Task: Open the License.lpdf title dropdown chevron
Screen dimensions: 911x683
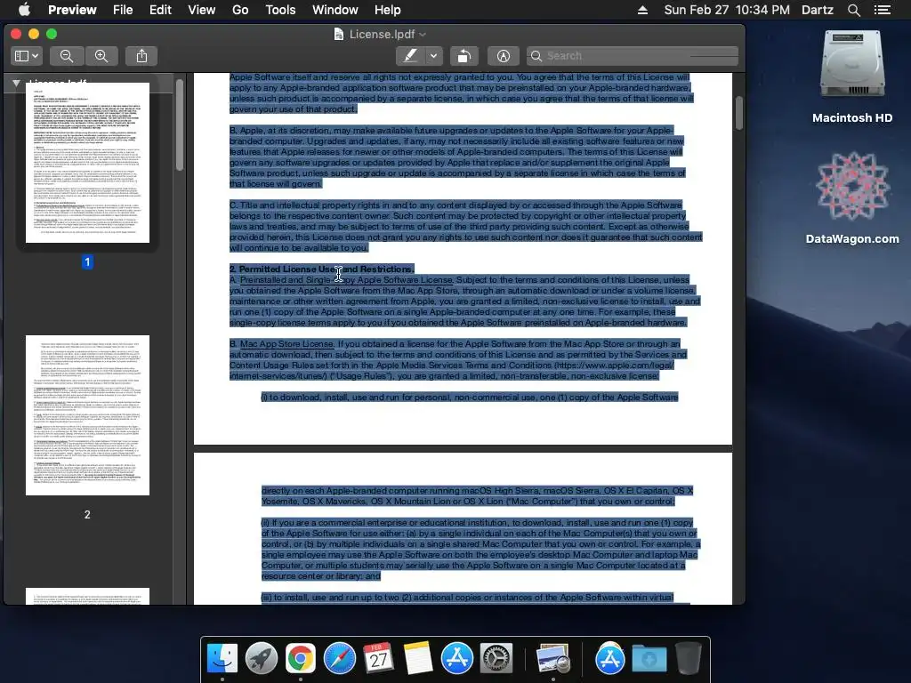Action: 423,35
